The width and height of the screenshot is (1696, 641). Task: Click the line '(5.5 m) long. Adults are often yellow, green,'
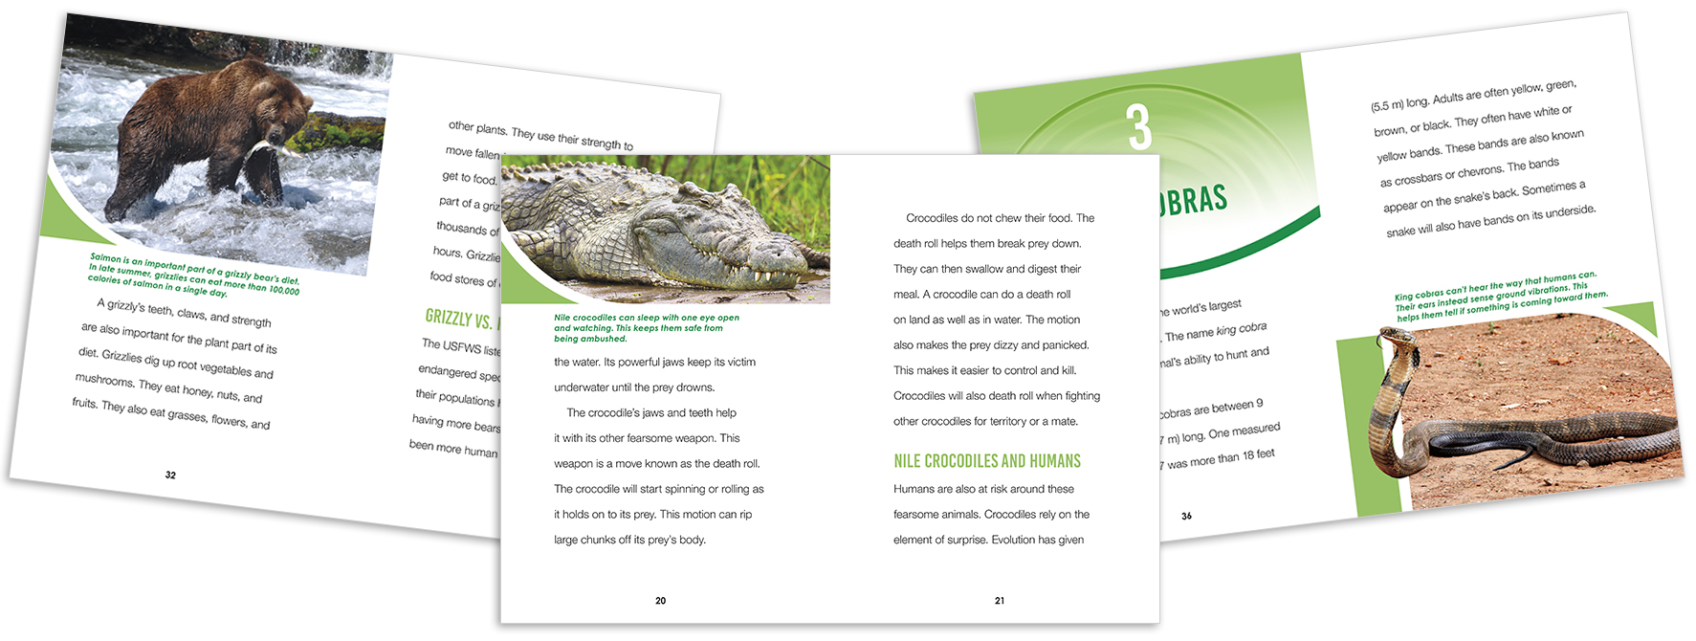1473,97
